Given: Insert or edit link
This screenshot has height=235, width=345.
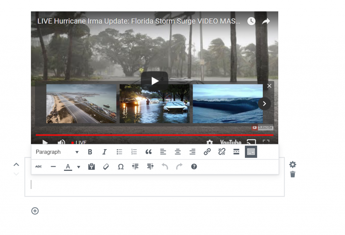Looking at the screenshot, I should 207,152.
